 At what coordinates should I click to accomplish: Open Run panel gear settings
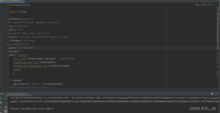[x=212, y=94]
